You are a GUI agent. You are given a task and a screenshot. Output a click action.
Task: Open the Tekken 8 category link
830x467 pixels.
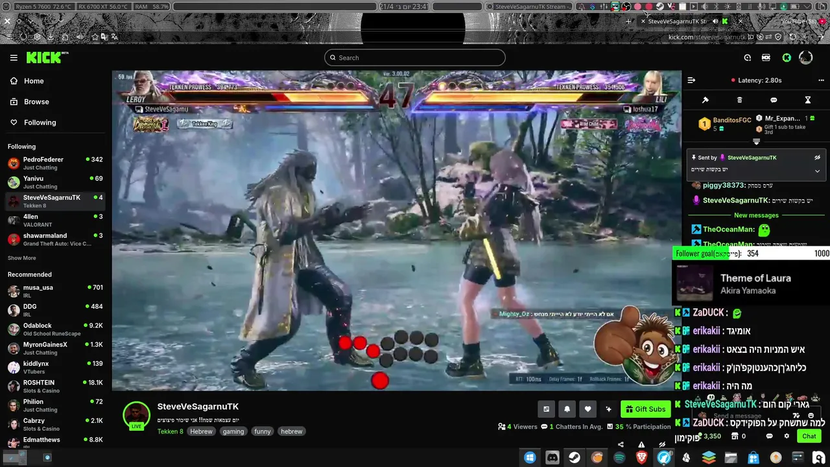(170, 431)
